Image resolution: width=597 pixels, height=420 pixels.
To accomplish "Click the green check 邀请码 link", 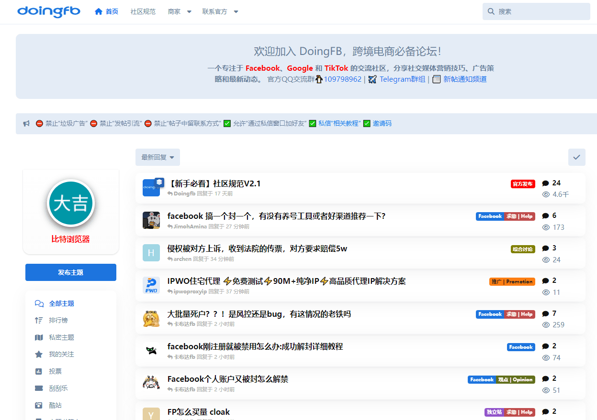I will (x=377, y=123).
